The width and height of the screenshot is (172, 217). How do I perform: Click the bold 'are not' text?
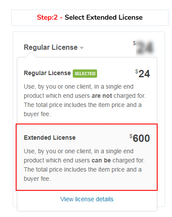[x=102, y=96]
